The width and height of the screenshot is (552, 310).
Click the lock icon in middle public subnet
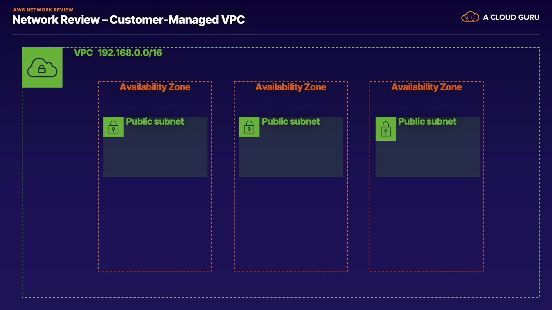point(249,127)
